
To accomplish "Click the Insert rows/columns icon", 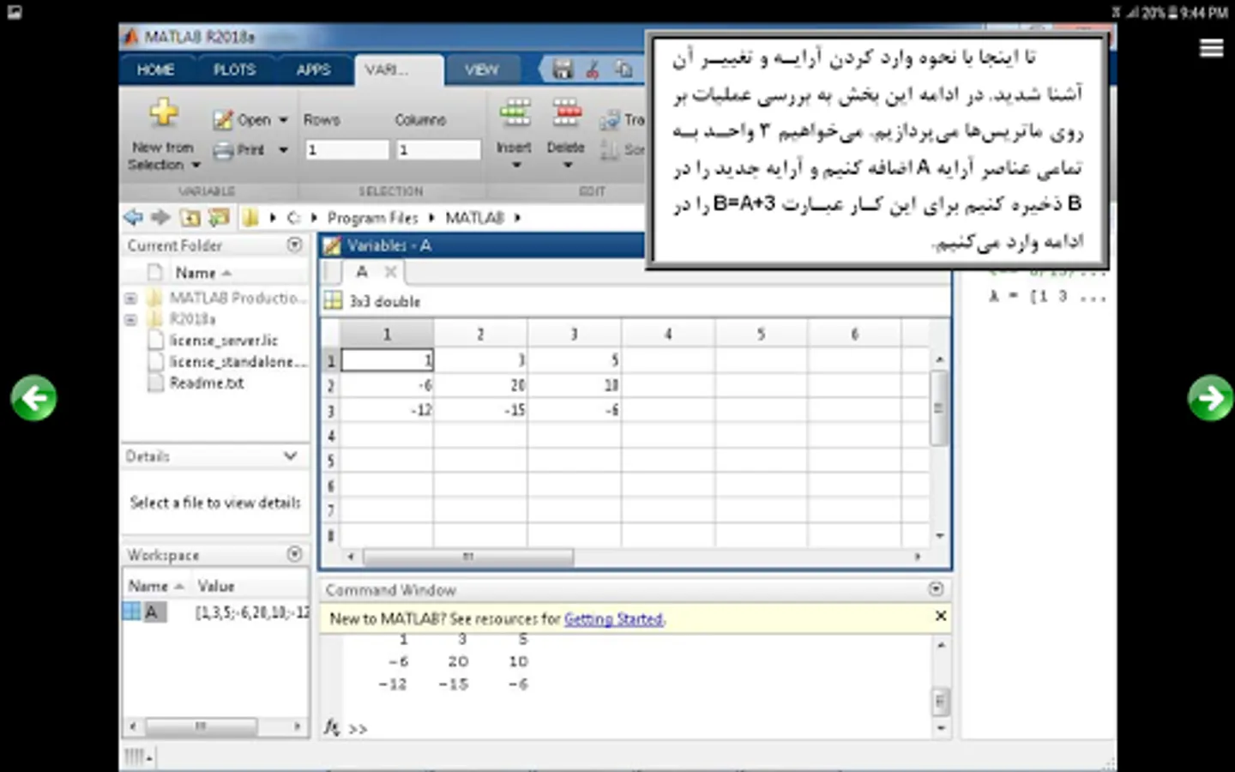I will pos(515,112).
